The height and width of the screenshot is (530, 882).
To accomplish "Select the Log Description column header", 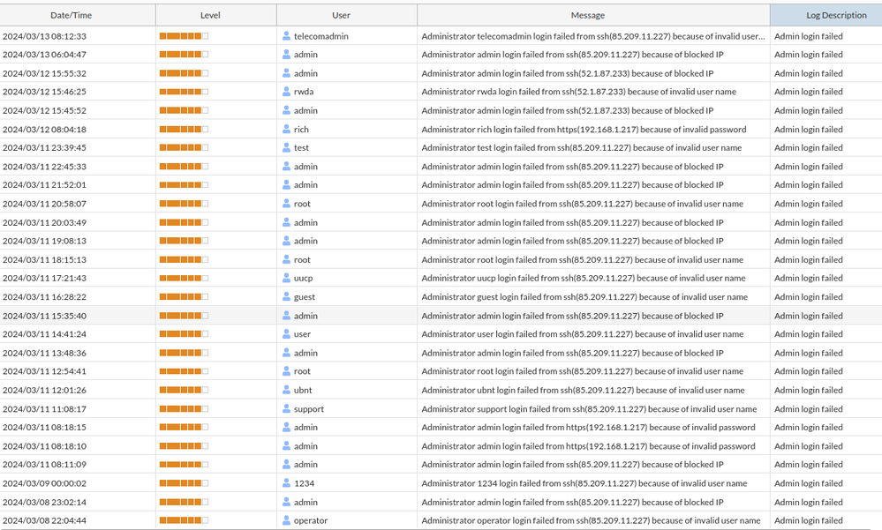I will pos(824,15).
